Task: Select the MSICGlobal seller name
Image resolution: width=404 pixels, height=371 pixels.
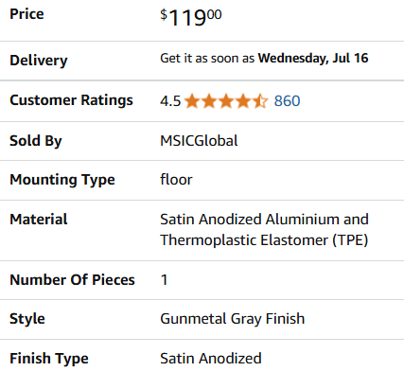Action: click(199, 141)
